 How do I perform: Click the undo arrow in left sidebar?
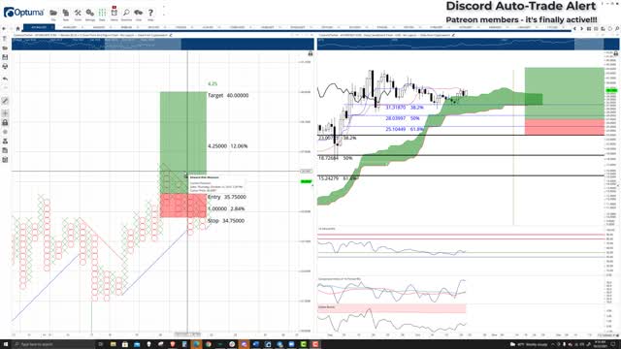tap(5, 79)
